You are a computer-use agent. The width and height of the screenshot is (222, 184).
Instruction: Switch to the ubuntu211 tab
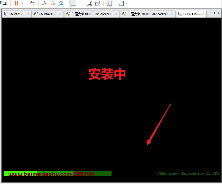47,14
